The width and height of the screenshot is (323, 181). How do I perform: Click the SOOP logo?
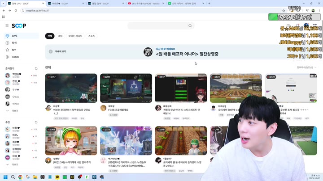(x=19, y=26)
